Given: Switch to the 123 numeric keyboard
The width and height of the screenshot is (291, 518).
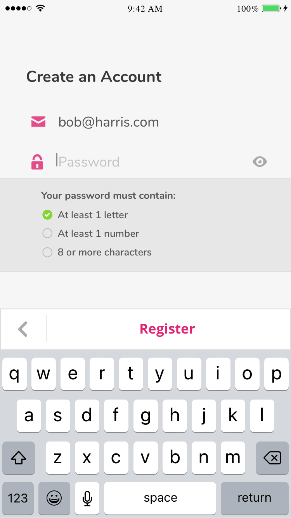Looking at the screenshot, I should pyautogui.click(x=18, y=498).
